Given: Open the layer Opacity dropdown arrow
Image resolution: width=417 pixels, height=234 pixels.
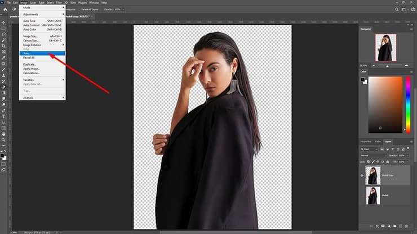Looking at the screenshot, I should (407, 155).
